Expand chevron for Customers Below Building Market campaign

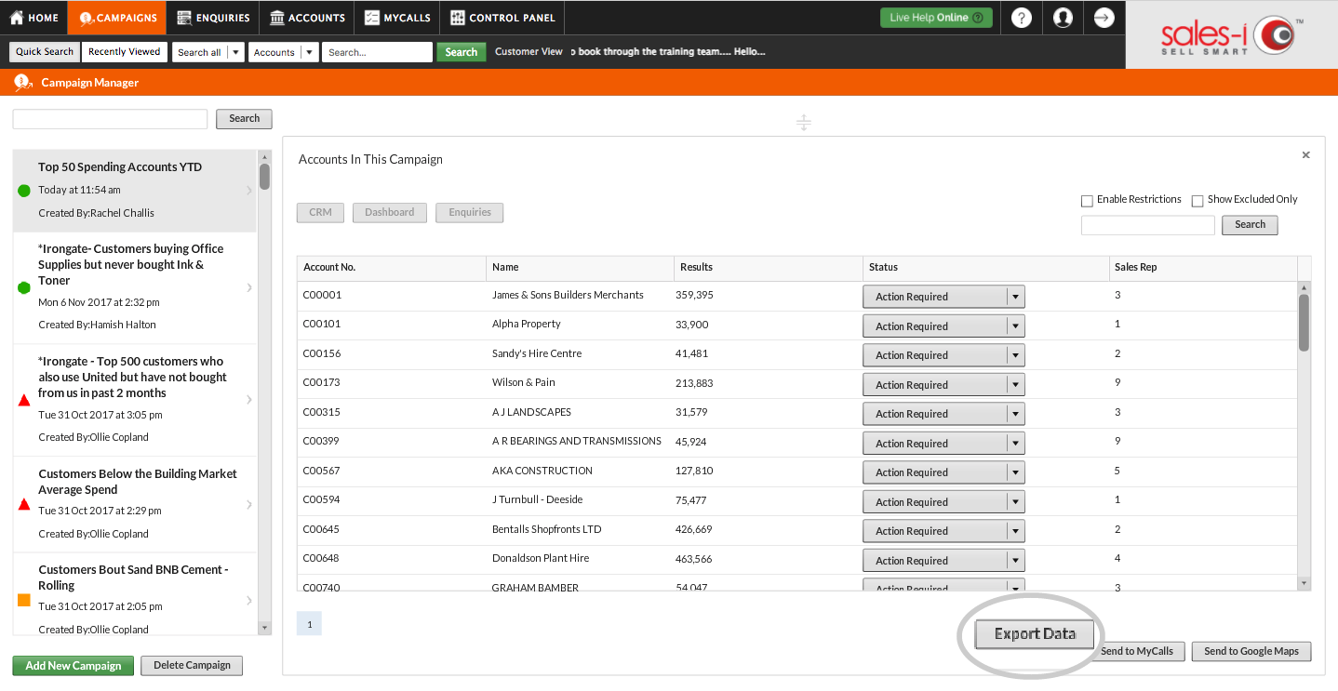tap(248, 504)
